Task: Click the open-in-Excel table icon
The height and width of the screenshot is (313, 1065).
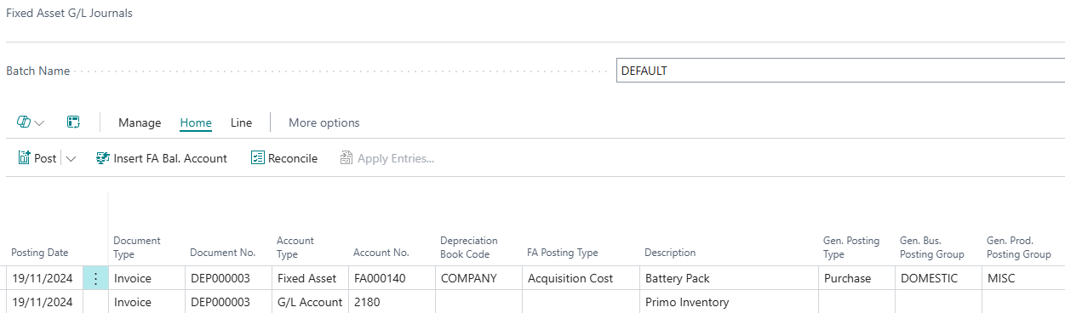Action: [74, 122]
